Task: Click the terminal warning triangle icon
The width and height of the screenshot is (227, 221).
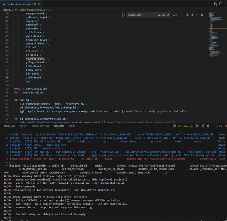Action: pyautogui.click(x=192, y=126)
